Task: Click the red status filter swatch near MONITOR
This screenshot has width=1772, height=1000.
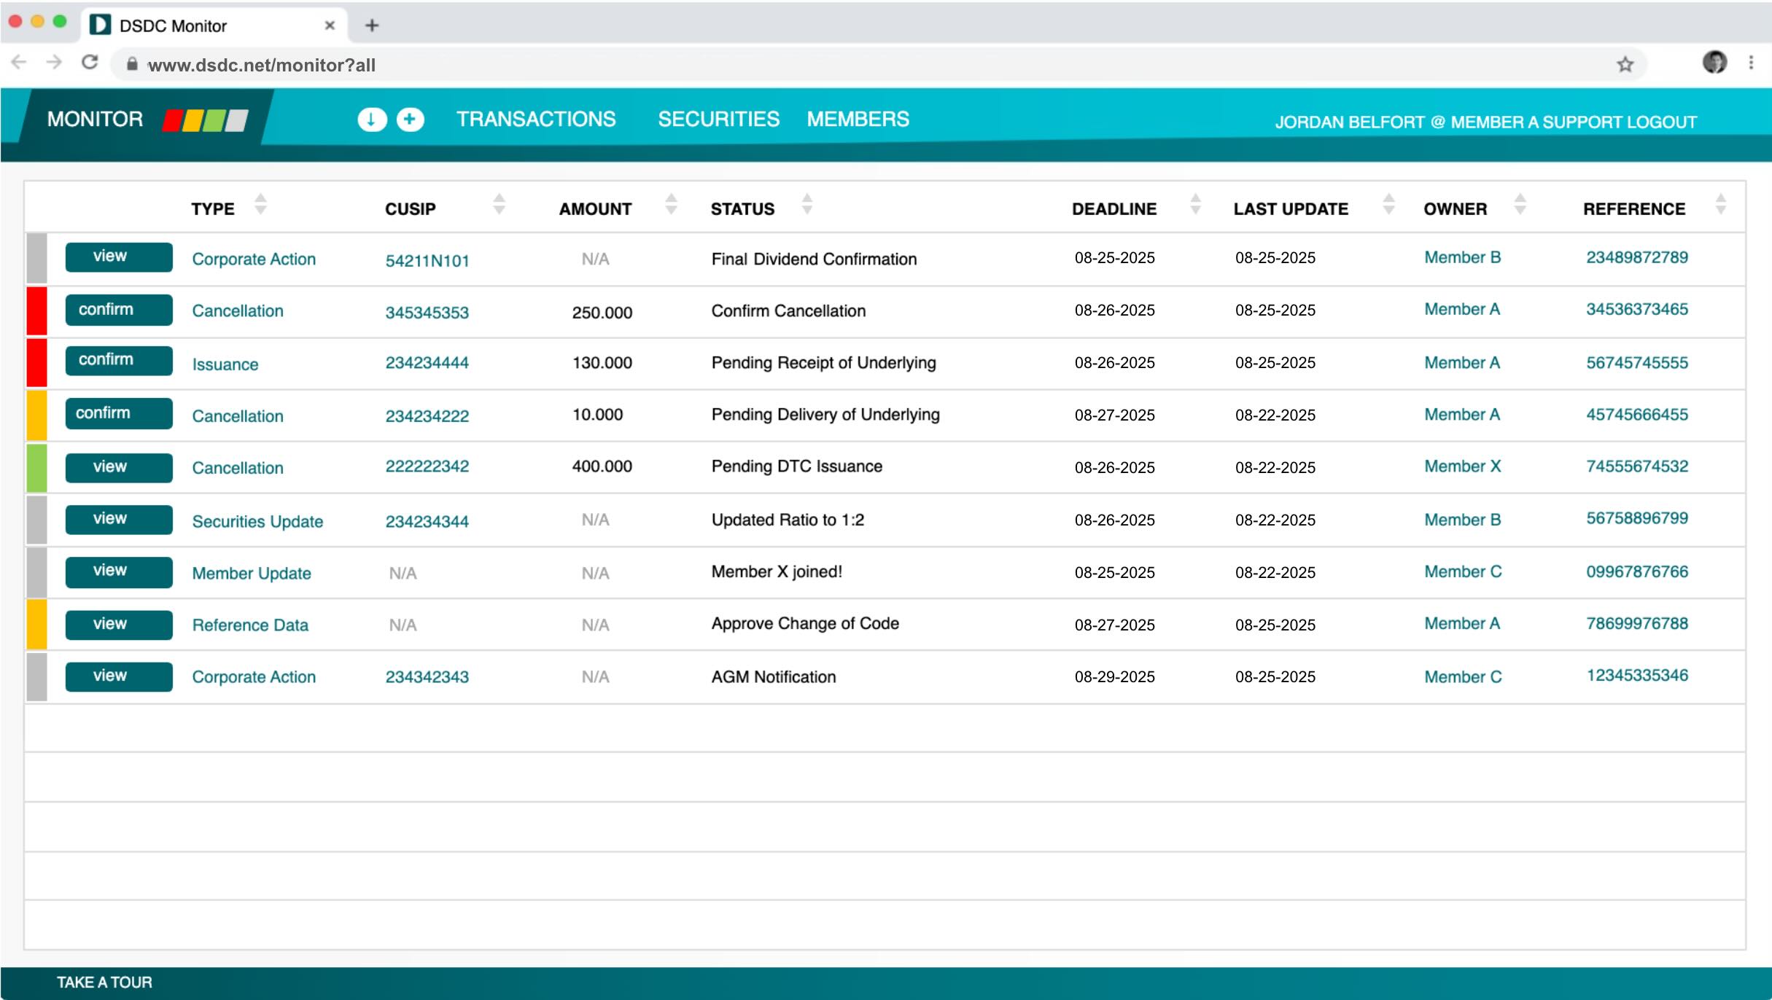Action: (173, 120)
